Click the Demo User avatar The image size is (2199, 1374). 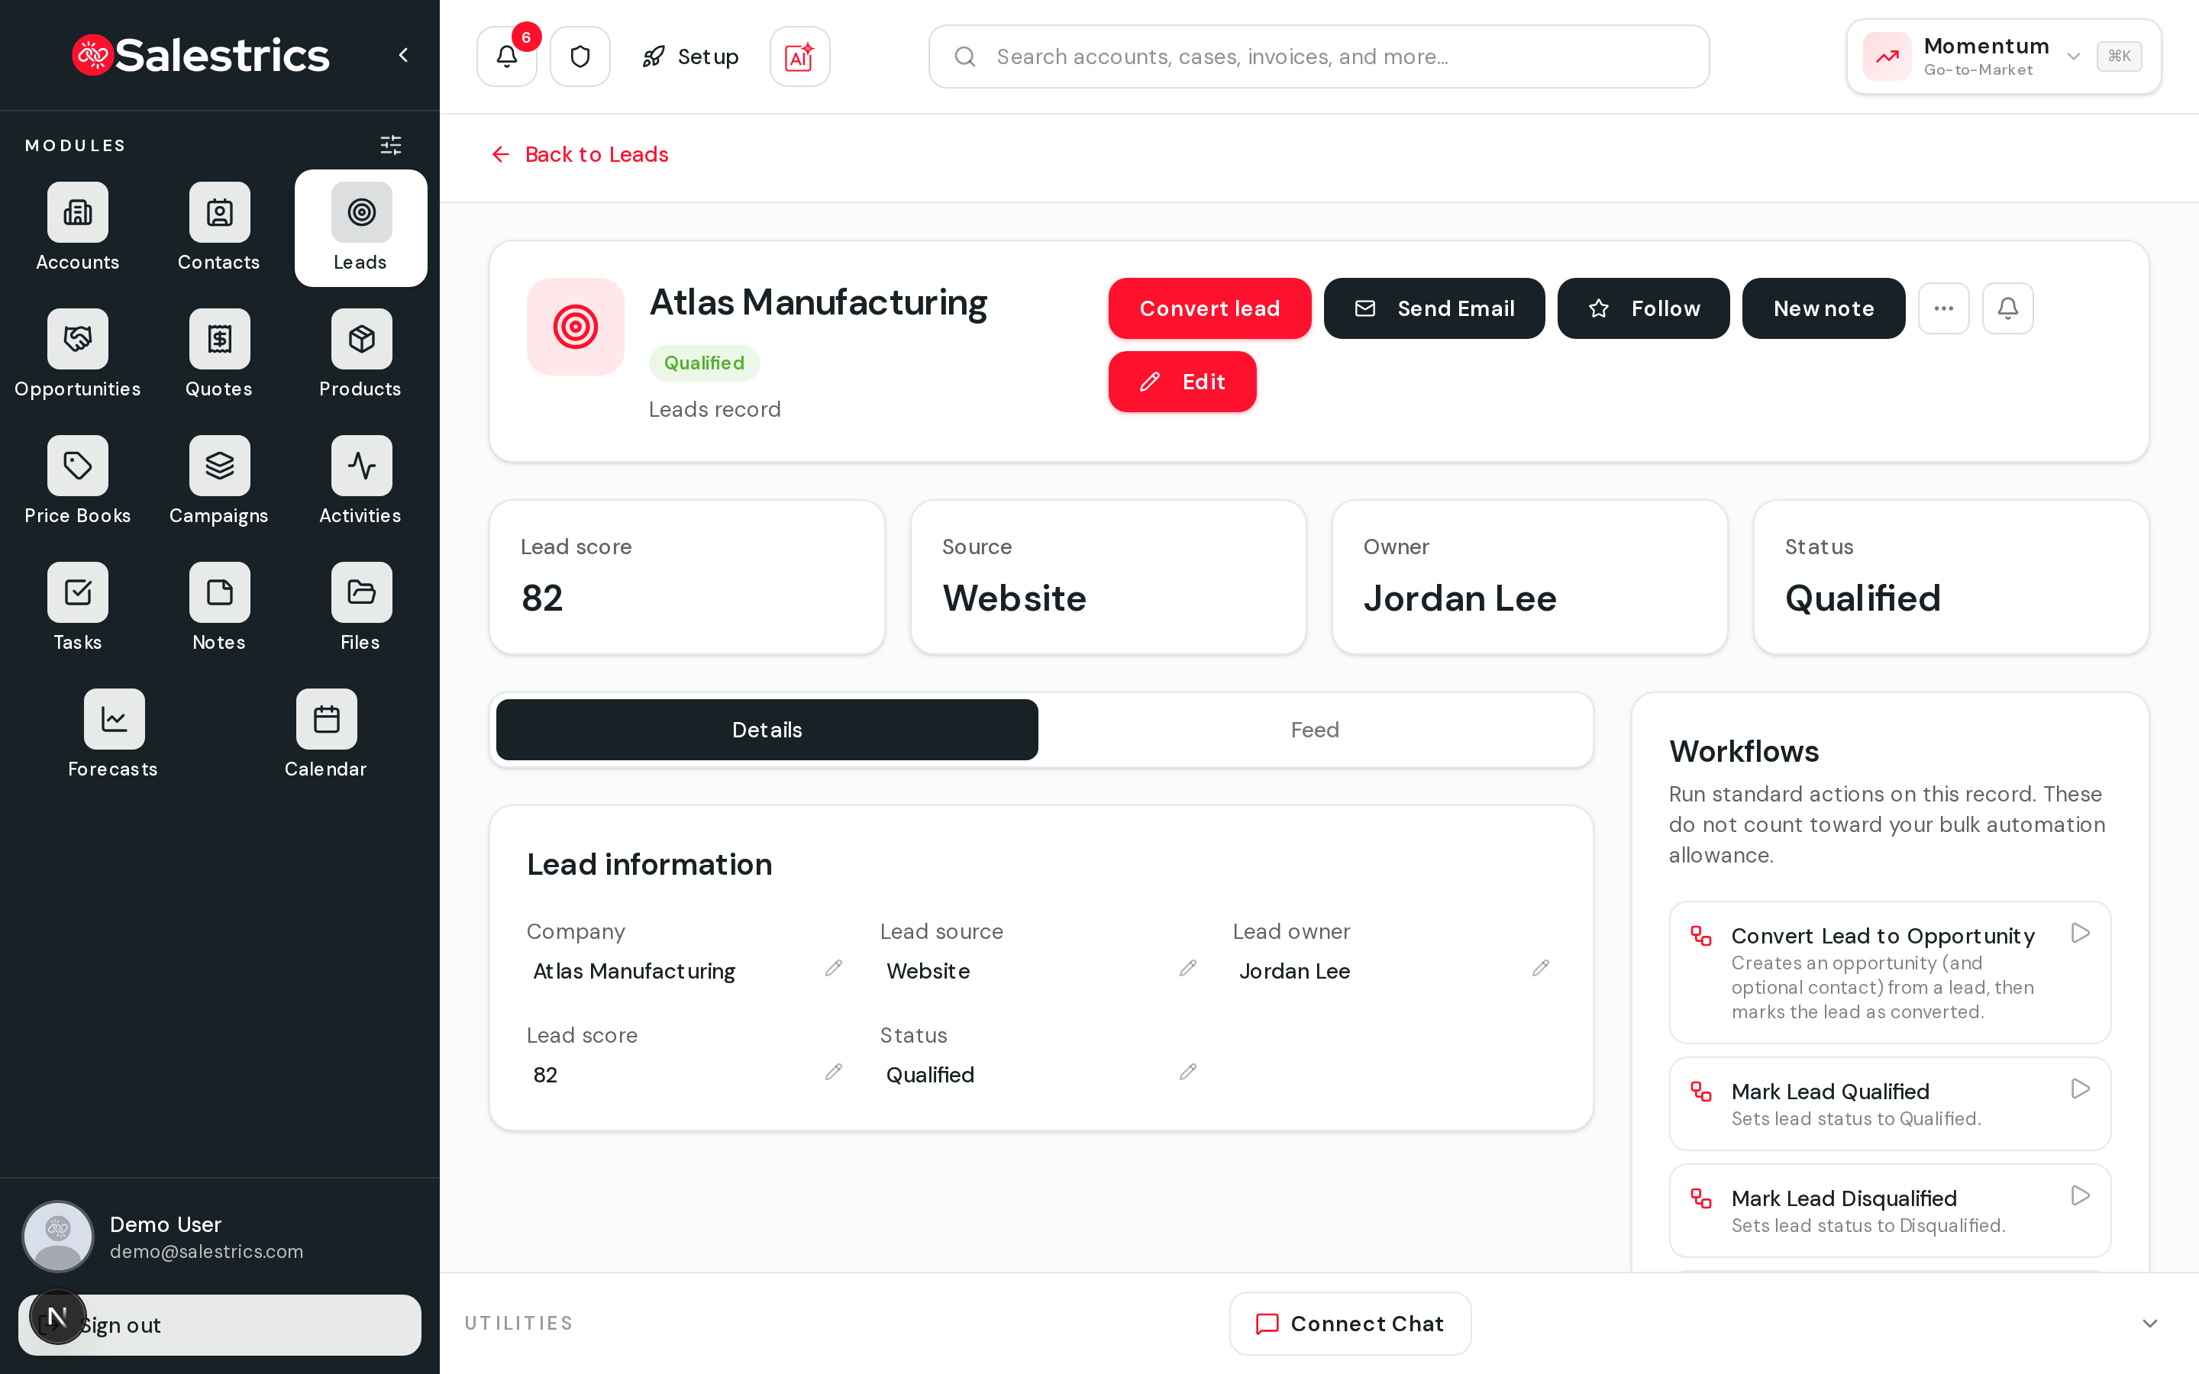tap(57, 1236)
